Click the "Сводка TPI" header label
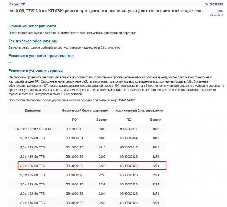 coord(18,5)
